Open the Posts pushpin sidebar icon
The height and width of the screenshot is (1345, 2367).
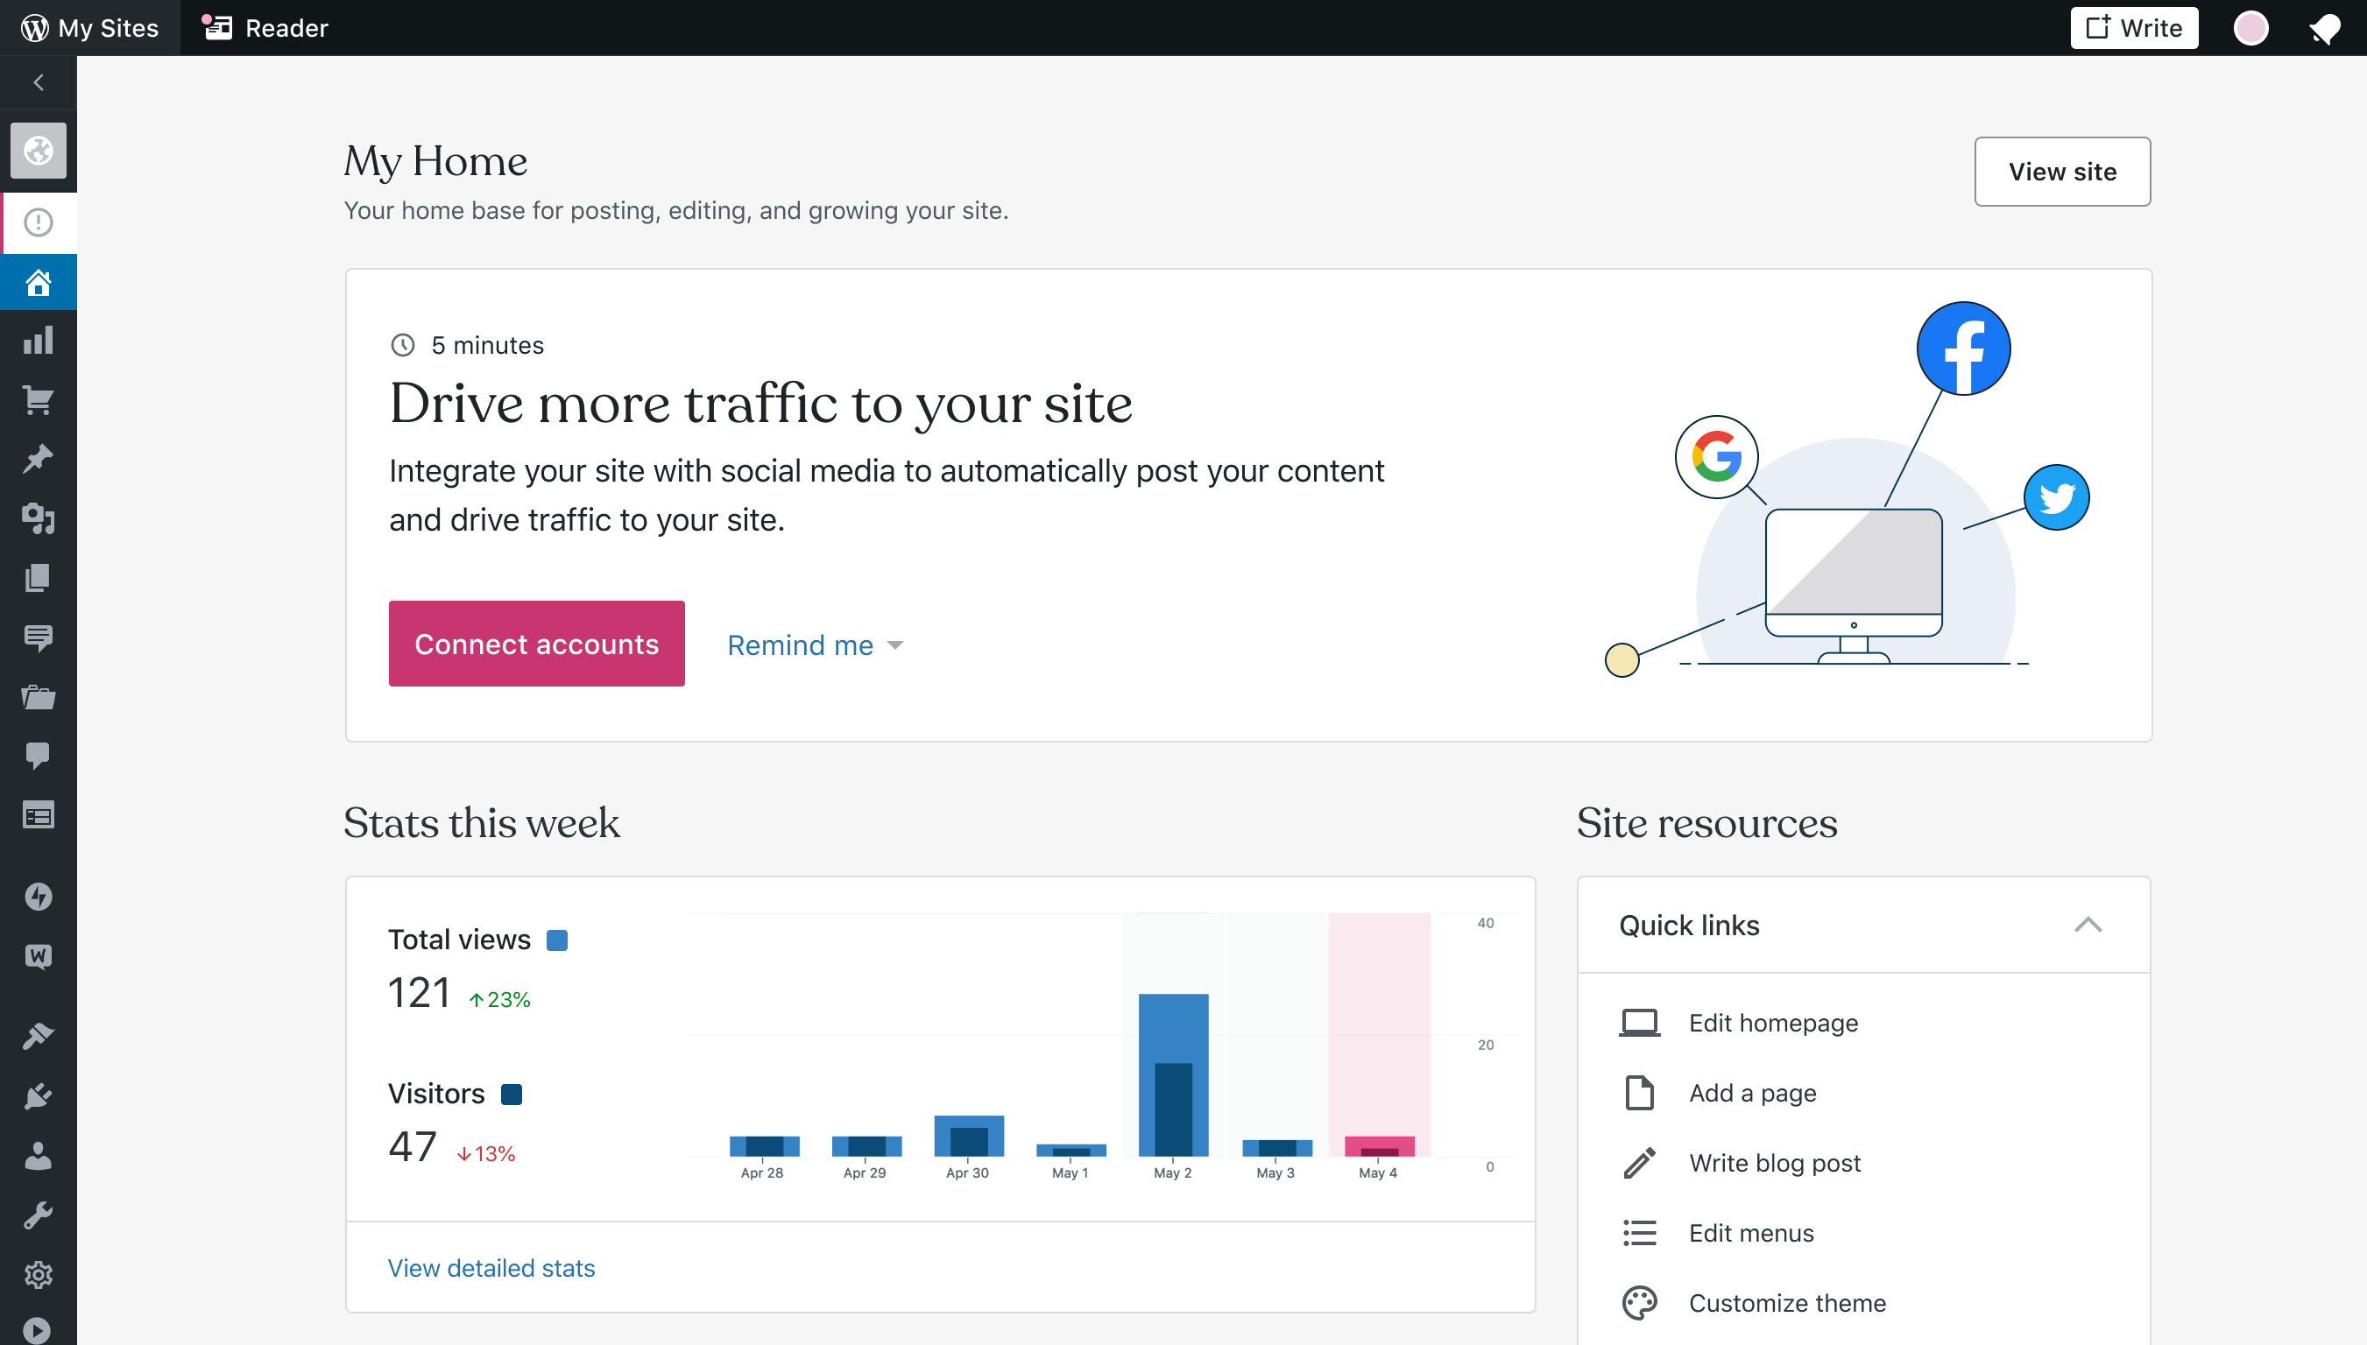pos(38,459)
